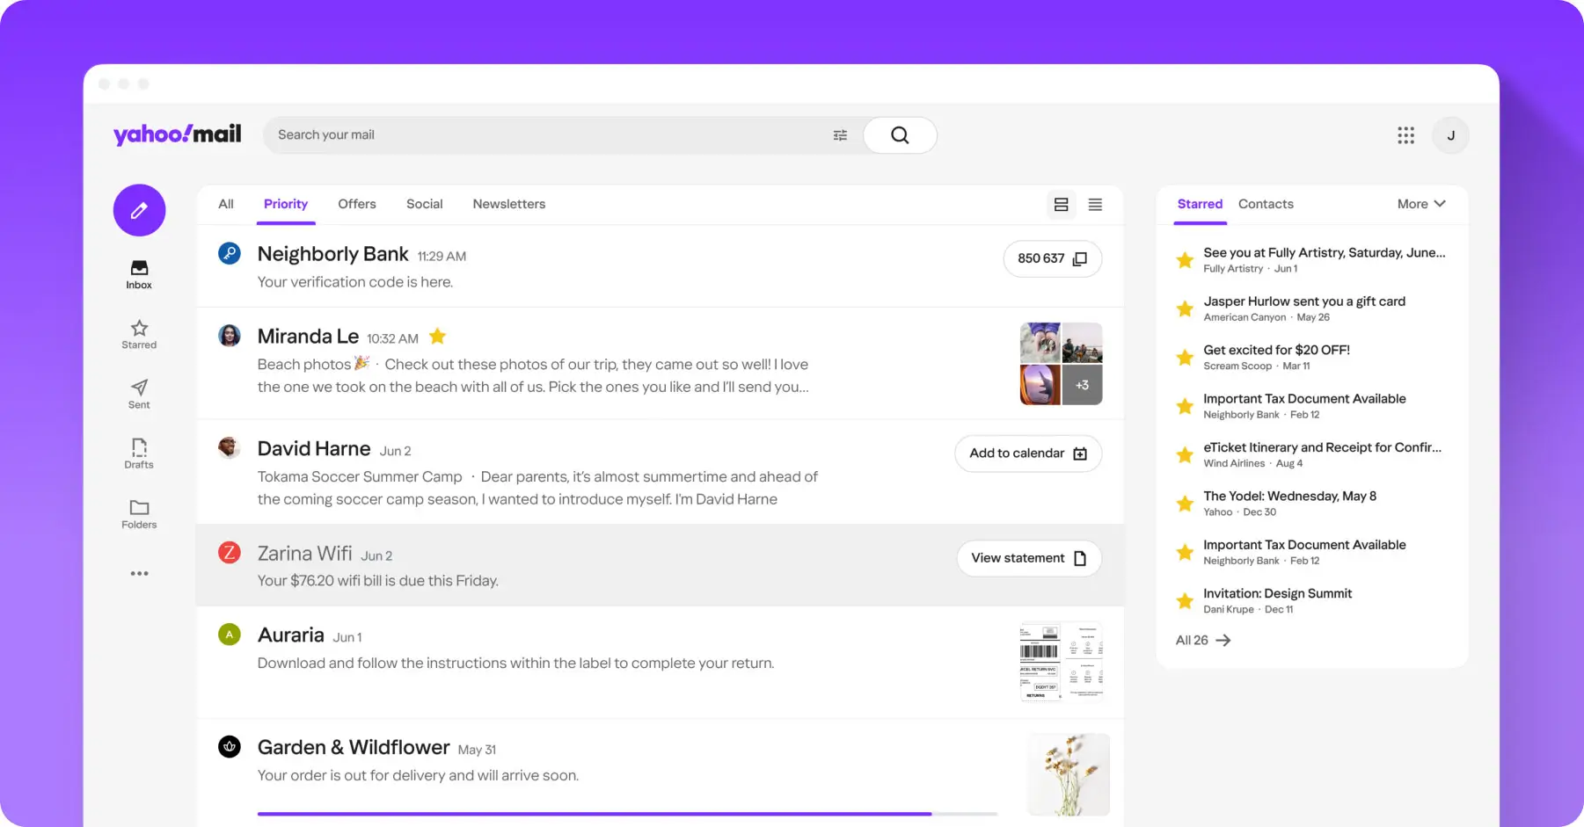
Task: Copy verification code 850 637
Action: click(1052, 258)
